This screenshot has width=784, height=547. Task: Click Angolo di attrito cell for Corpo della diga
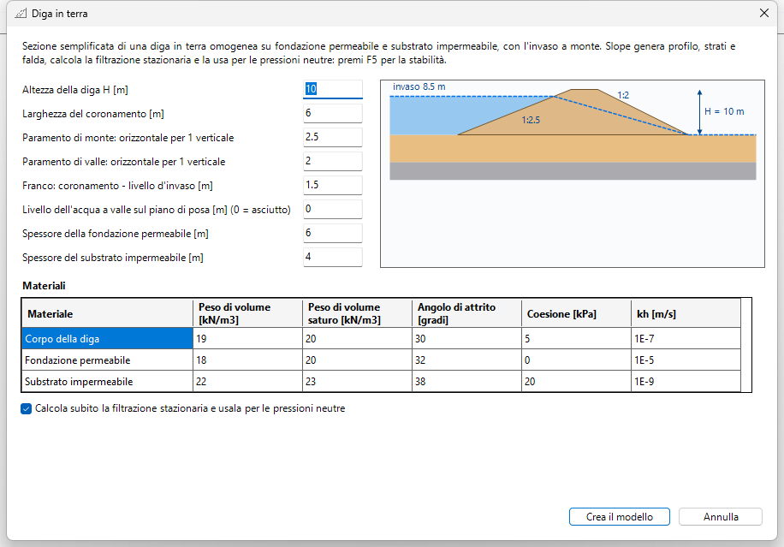466,338
